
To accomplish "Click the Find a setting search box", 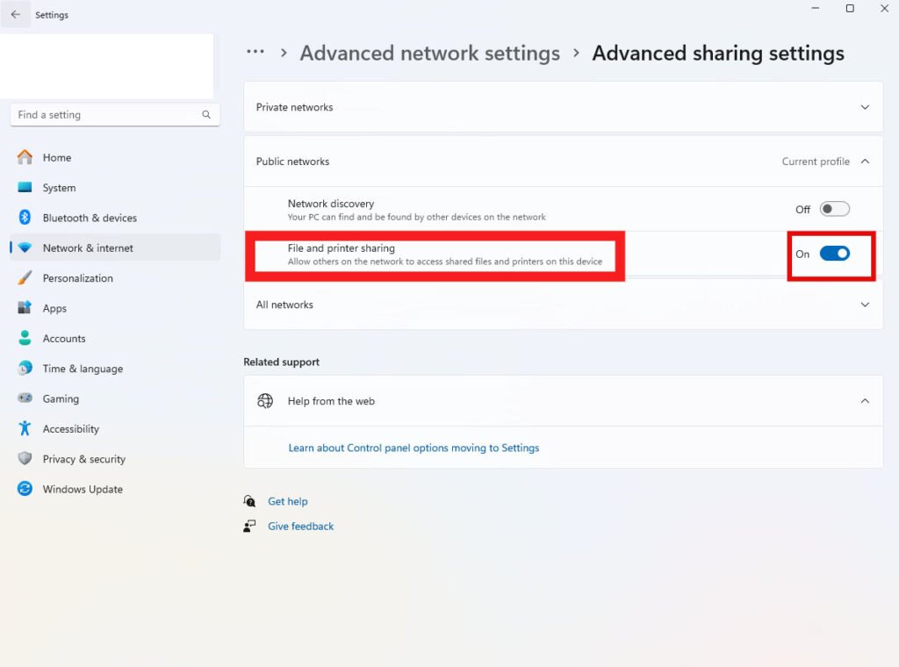I will pos(105,115).
